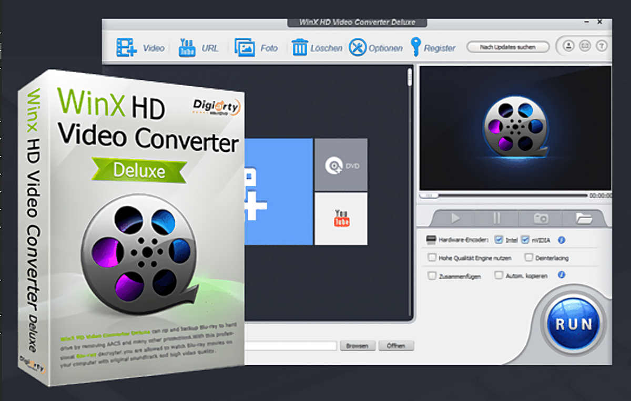Viewport: 631px width, 401px height.
Task: Click the Foto slideshow icon
Action: pos(245,47)
